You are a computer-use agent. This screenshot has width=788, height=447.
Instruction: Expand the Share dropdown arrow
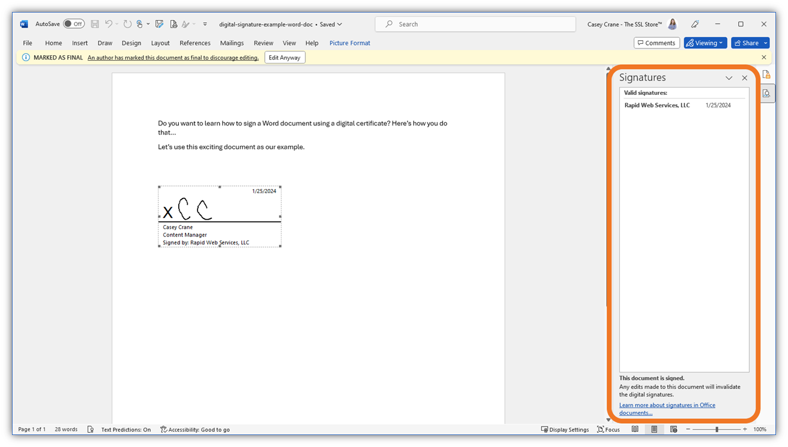(x=765, y=43)
